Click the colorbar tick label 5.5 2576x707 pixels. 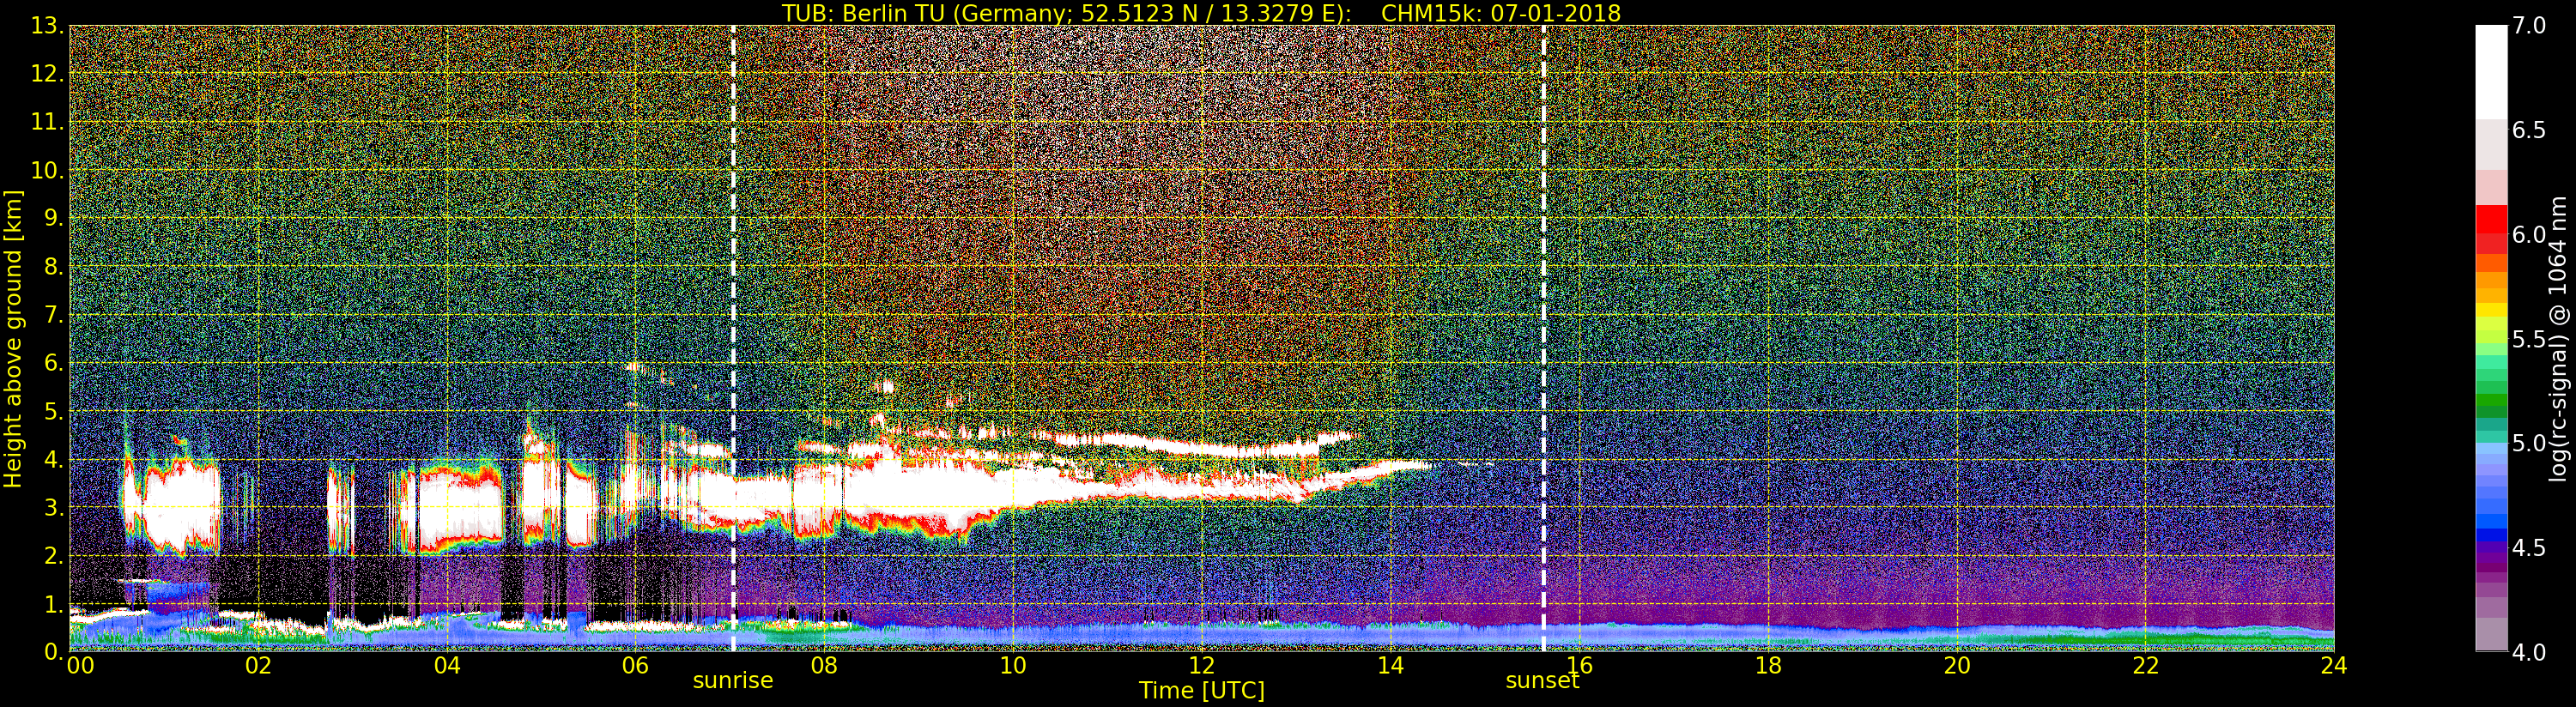(x=2529, y=339)
